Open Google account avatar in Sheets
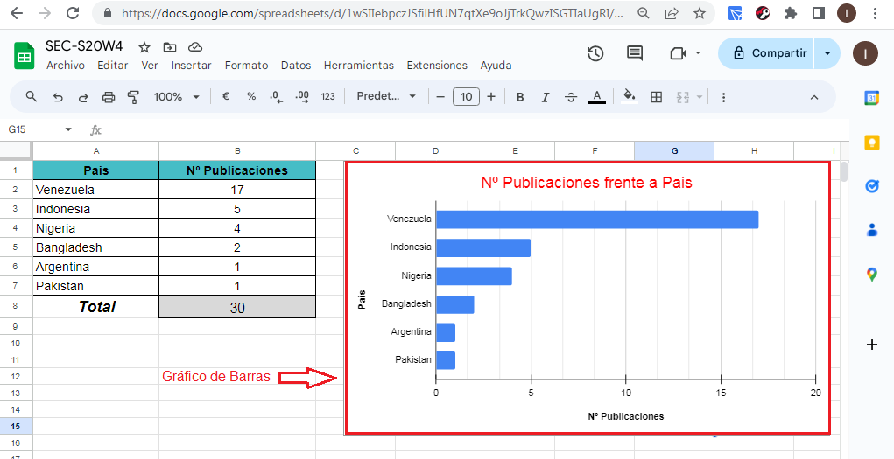894x459 pixels. 865,53
